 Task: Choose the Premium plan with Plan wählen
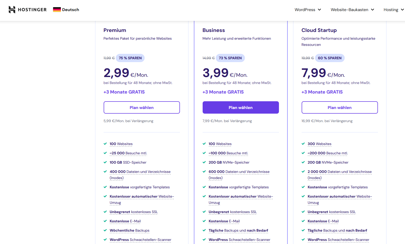pos(142,107)
